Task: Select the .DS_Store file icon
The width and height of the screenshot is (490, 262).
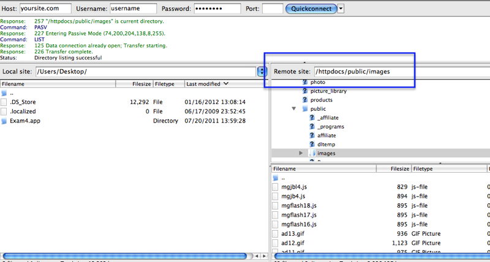Action: [4, 102]
